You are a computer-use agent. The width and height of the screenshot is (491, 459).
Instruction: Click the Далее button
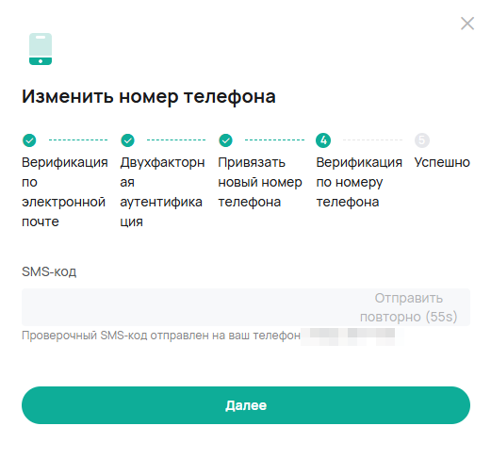pyautogui.click(x=246, y=405)
